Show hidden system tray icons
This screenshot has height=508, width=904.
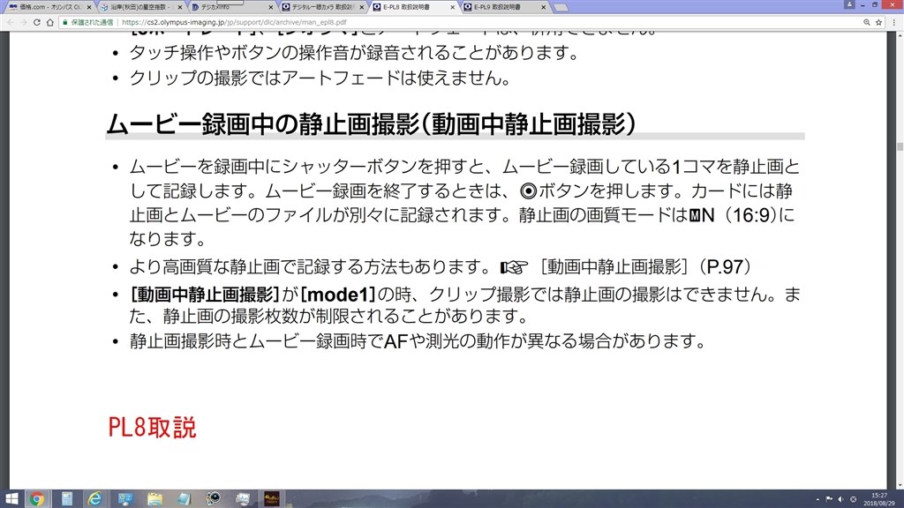817,499
